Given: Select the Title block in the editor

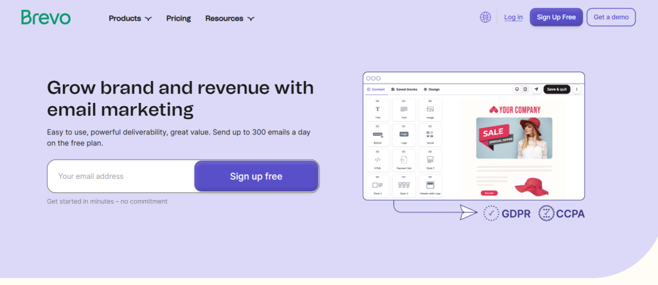Looking at the screenshot, I should (378, 111).
